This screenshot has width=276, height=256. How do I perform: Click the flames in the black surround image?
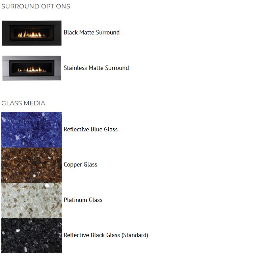point(31,34)
